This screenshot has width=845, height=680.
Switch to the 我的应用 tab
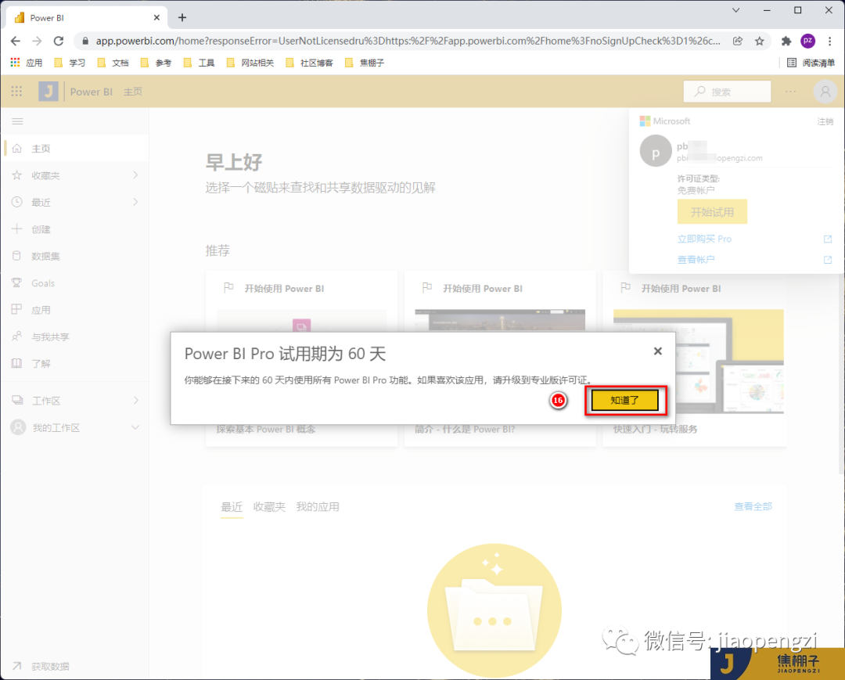point(318,506)
